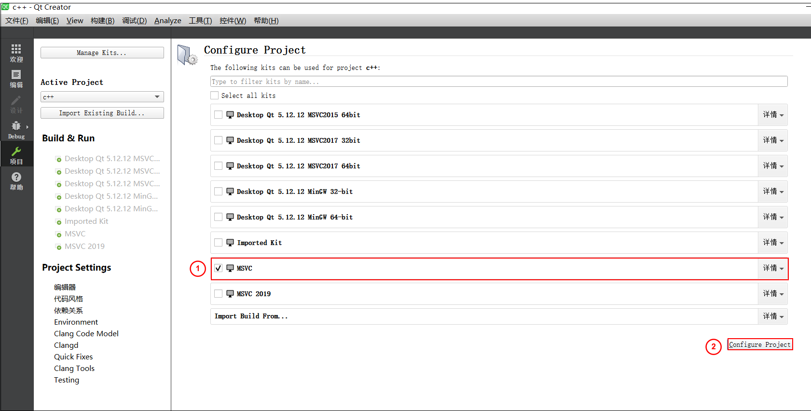Expand 详情 for MSVC2015 64bit kit

[773, 115]
